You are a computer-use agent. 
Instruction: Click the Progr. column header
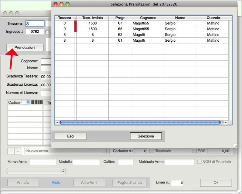120,18
